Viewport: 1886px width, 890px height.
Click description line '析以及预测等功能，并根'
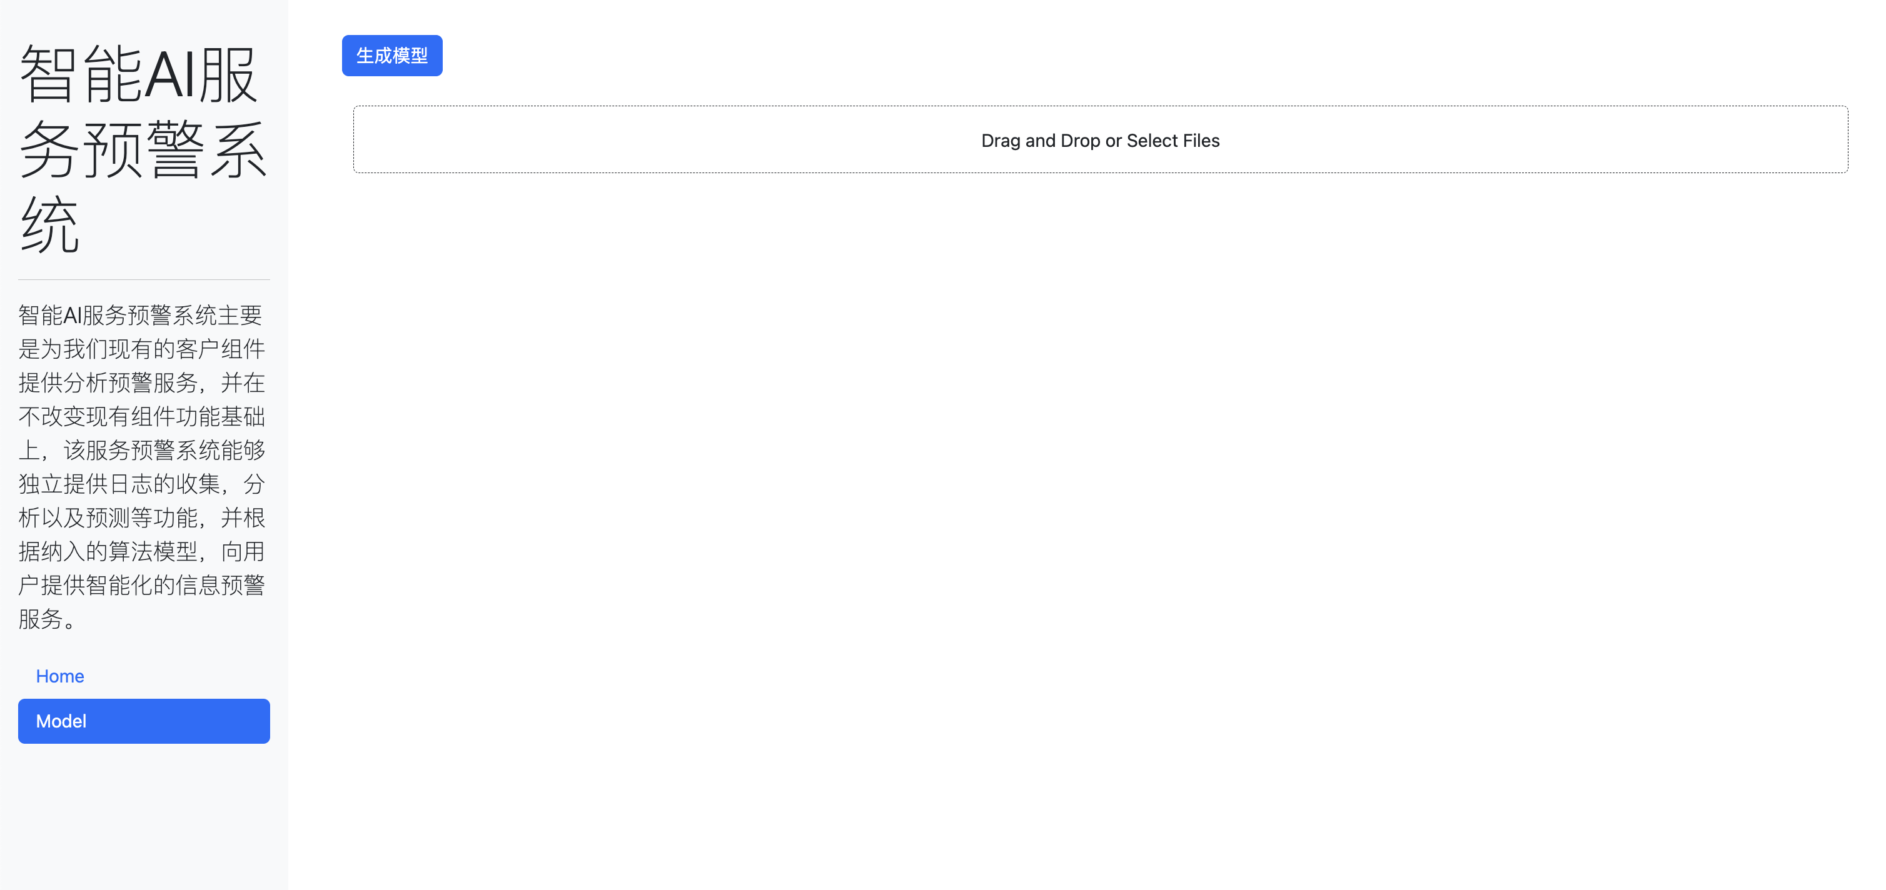pos(141,517)
